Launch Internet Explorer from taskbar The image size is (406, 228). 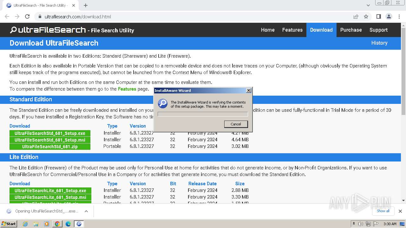25,224
